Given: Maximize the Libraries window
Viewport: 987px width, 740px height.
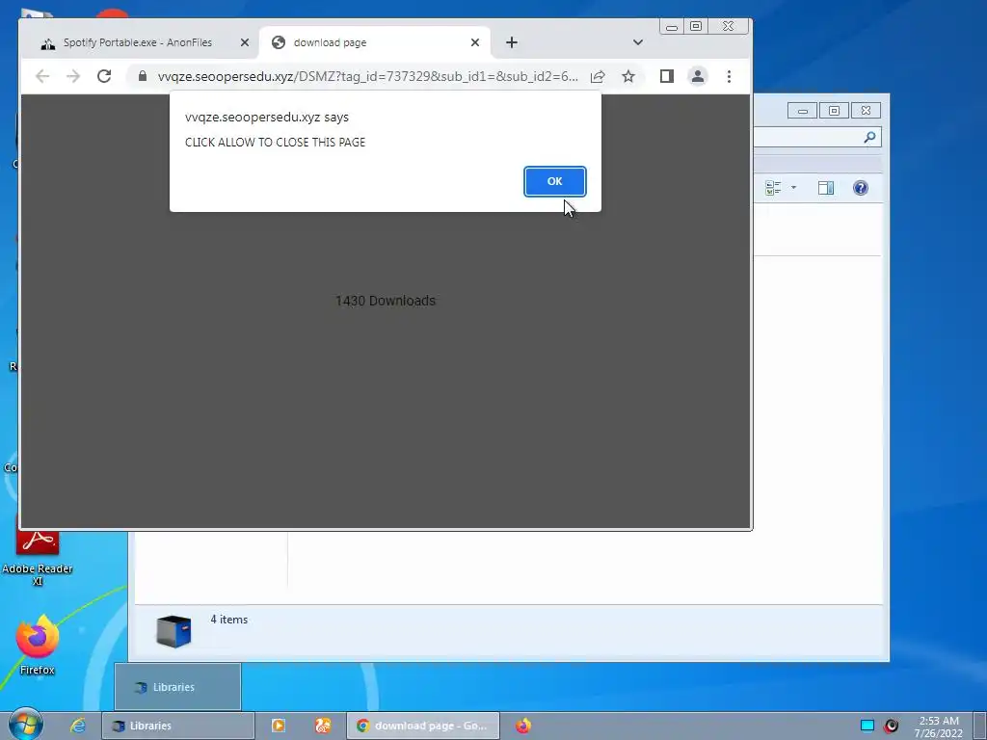Looking at the screenshot, I should (834, 111).
